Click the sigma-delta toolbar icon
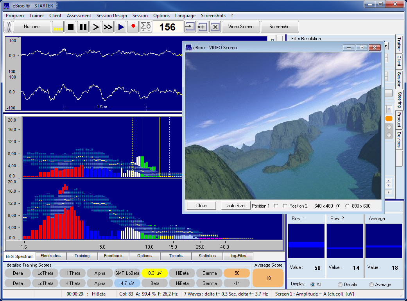Screen dimensions: 407x301 pyautogui.click(x=145, y=27)
